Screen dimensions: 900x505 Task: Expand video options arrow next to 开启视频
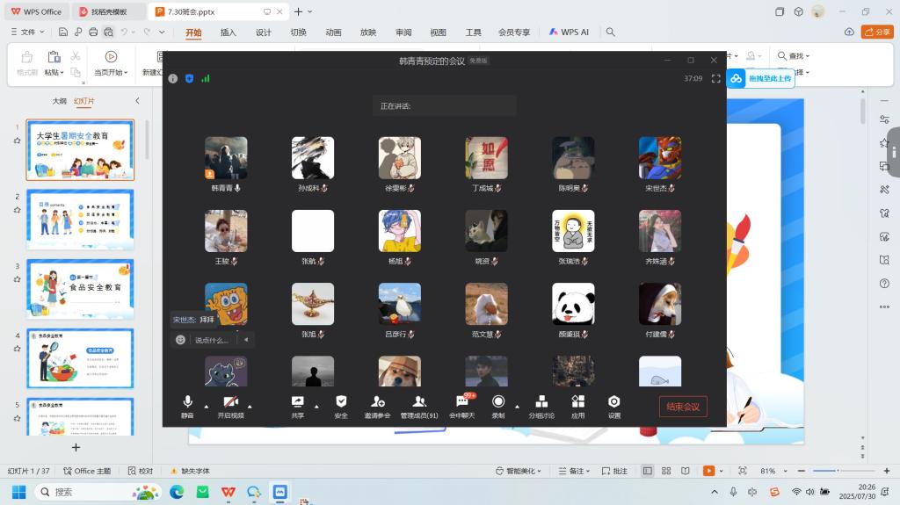coord(250,407)
